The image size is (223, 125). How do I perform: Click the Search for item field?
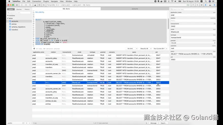[19, 13]
